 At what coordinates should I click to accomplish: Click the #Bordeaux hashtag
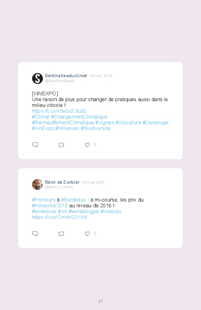tap(73, 200)
